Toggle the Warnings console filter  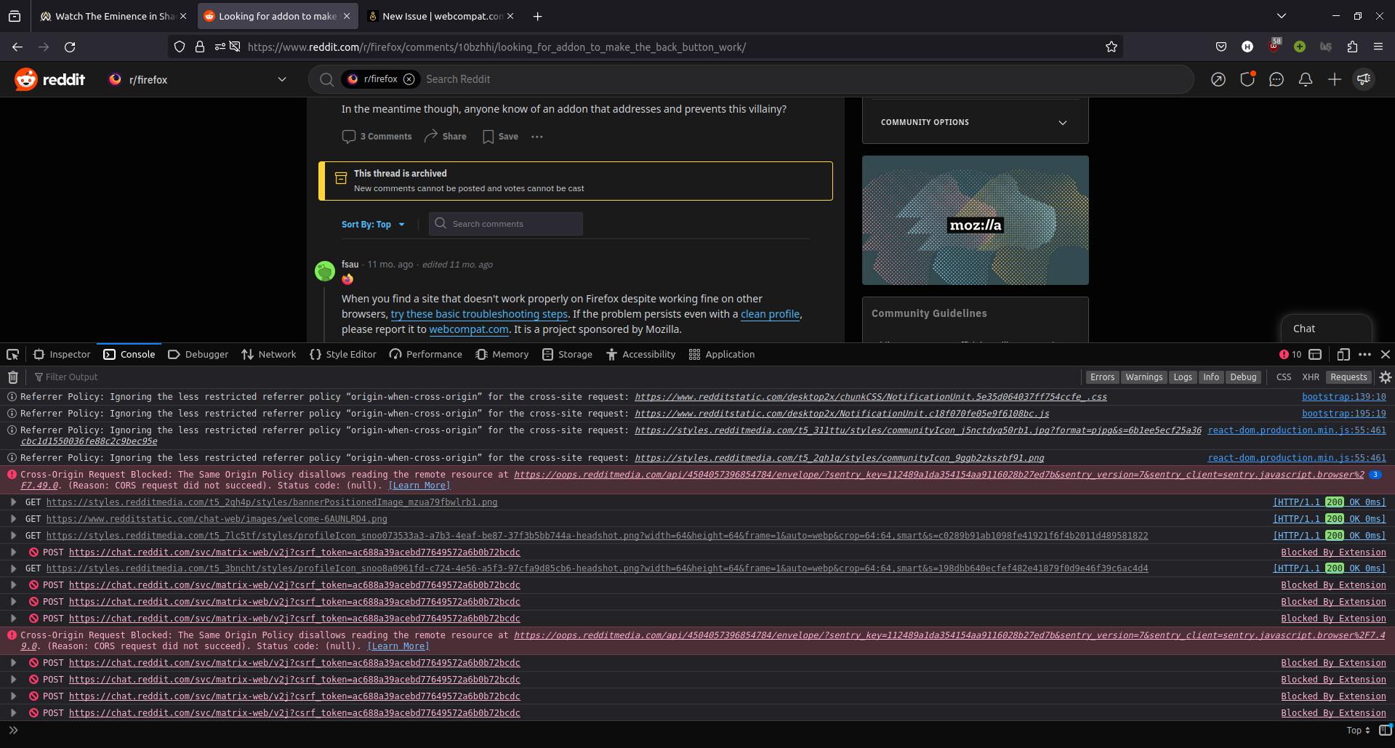point(1143,377)
